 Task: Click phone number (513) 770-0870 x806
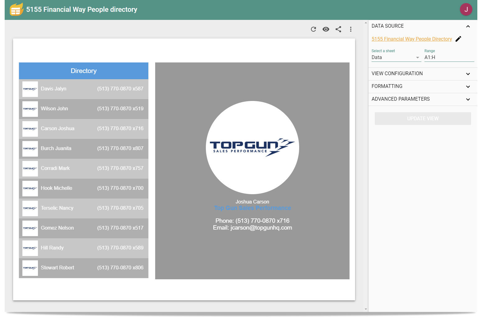click(x=120, y=268)
